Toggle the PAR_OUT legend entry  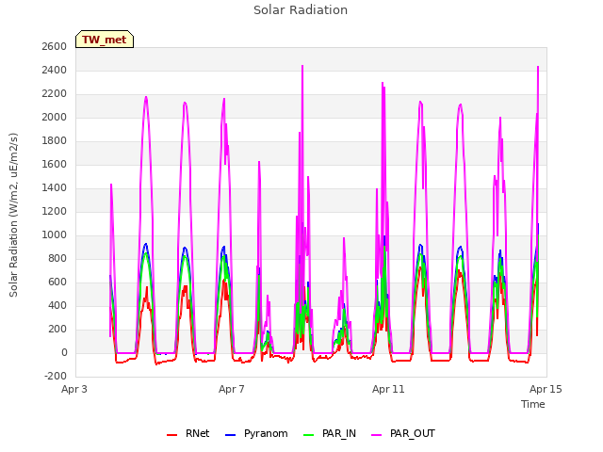pyautogui.click(x=403, y=433)
